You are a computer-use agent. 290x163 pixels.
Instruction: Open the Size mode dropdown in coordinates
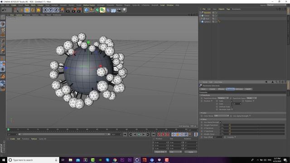[175, 152]
